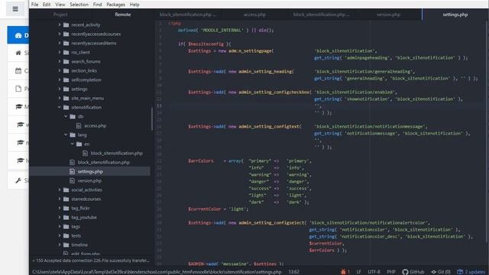This screenshot has width=489, height=275.
Task: Click the search_forums folder icon
Action: (66, 61)
